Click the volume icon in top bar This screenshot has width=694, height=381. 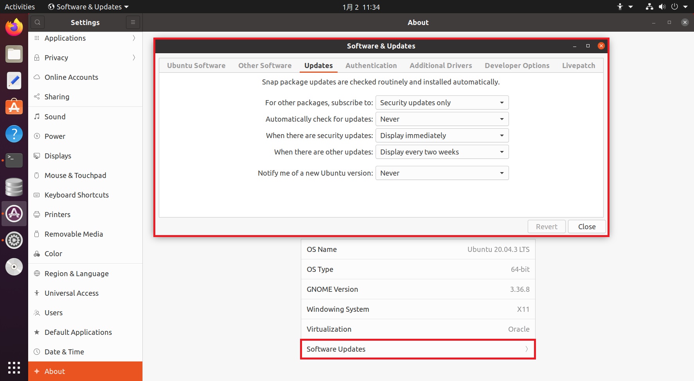662,7
